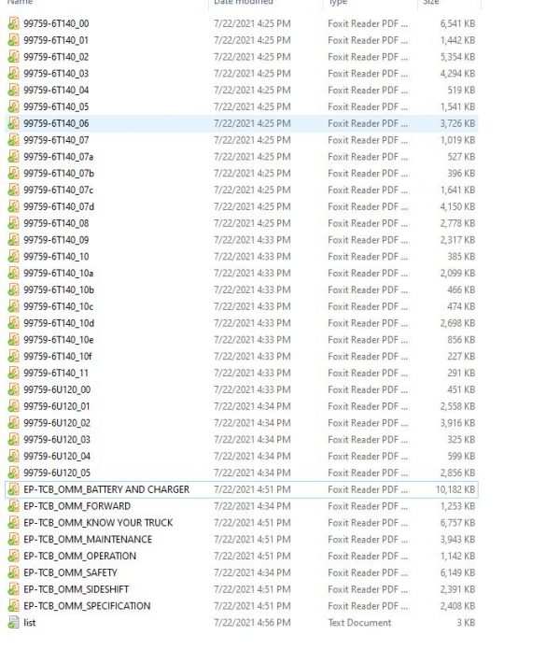The height and width of the screenshot is (664, 560).
Task: Select file name 99759-6T140_10c
Action: click(x=59, y=306)
